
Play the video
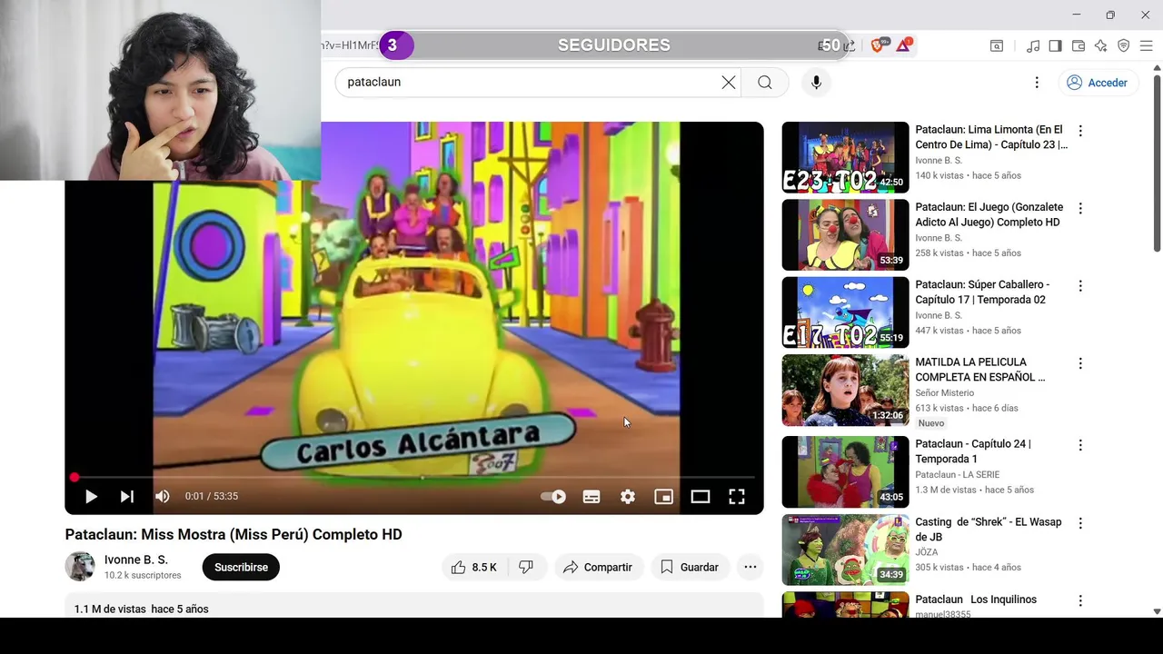tap(91, 496)
